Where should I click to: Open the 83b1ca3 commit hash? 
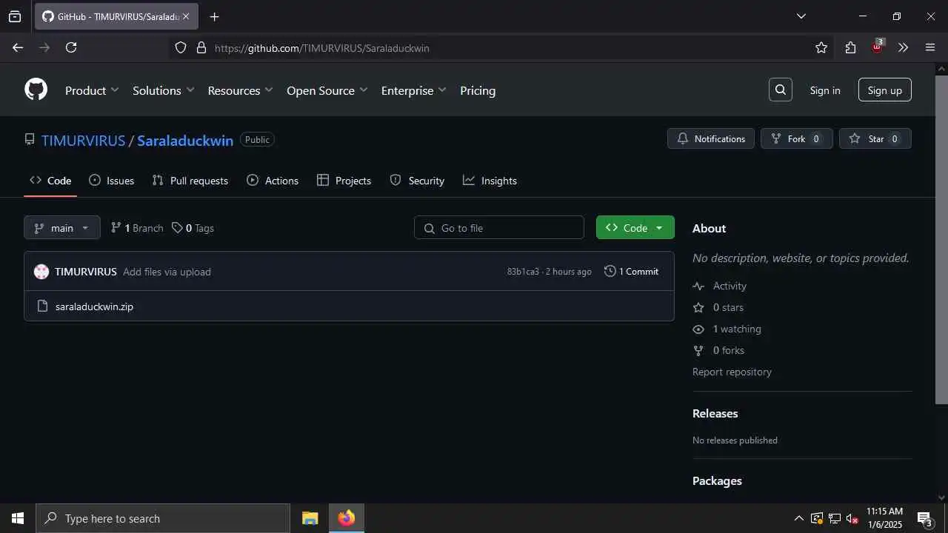[523, 272]
